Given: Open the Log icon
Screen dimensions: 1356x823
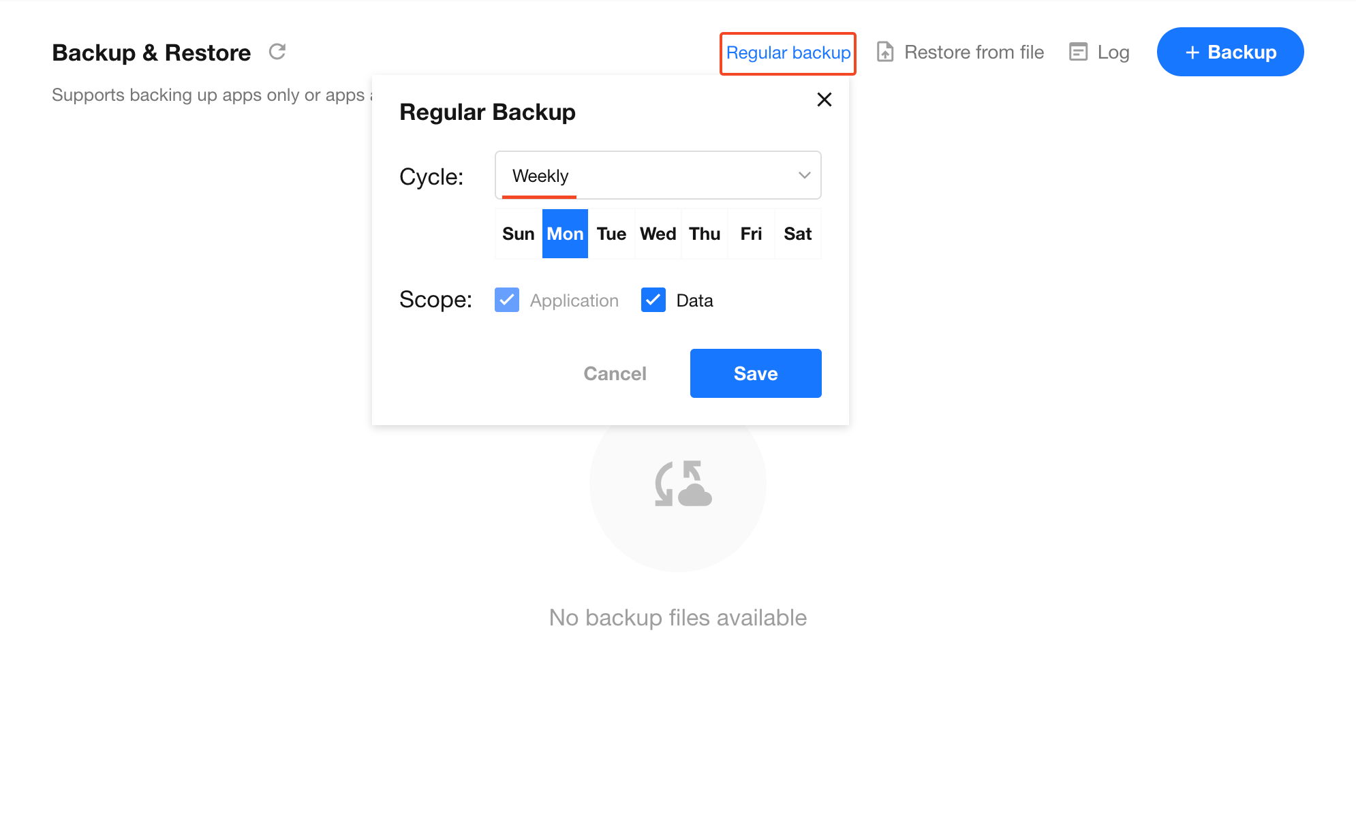Looking at the screenshot, I should (1078, 52).
